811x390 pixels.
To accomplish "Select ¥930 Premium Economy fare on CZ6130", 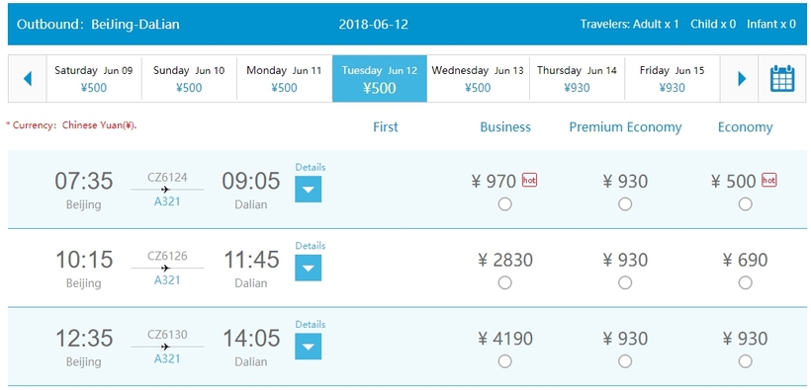I will click(x=625, y=361).
